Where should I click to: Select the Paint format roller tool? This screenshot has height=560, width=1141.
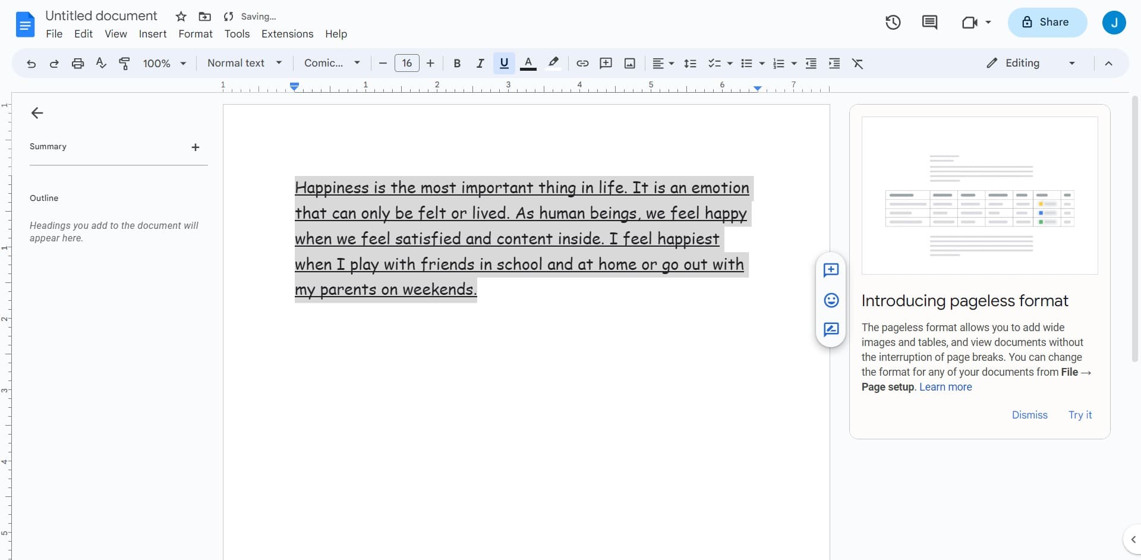pos(124,64)
